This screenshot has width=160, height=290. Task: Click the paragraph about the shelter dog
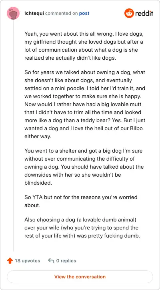point(83,167)
